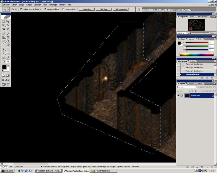
Task: Click the zoom-in magnifier in options bar
Action: pos(13,9)
